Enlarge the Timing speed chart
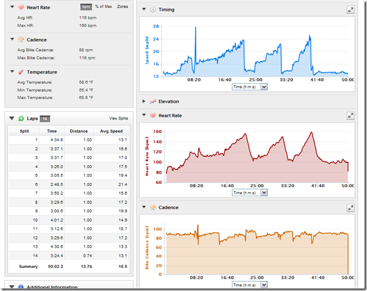The image size is (367, 291). [x=351, y=10]
